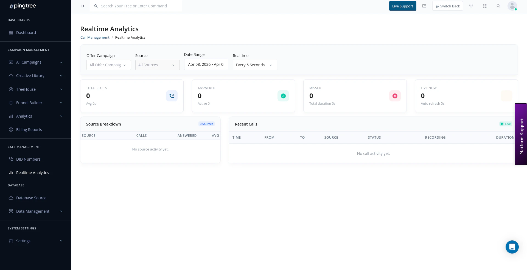
Task: Select the DID Numbers phone icon
Action: click(11, 159)
